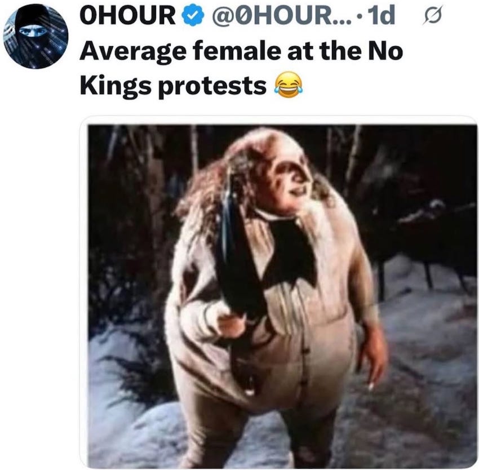Click the 'Kings protests' text line

tap(173, 86)
